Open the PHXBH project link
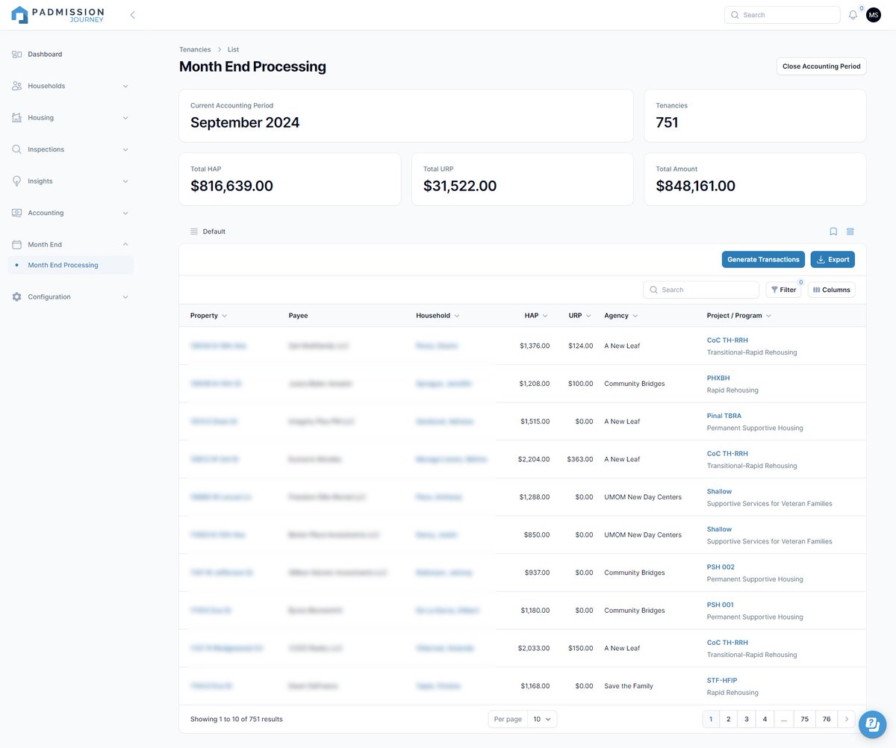This screenshot has width=896, height=748. (718, 378)
